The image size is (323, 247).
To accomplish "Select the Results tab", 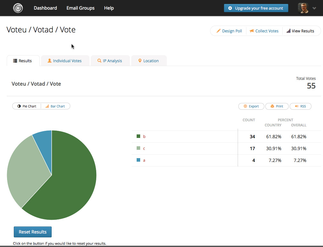I will (23, 61).
